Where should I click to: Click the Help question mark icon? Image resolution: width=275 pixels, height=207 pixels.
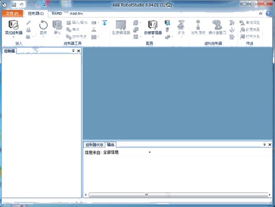[268, 13]
